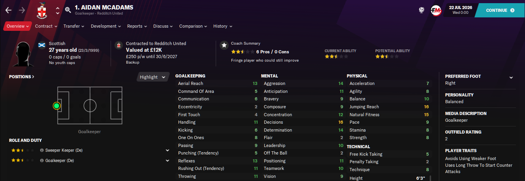Expand the Preferred Foot section chevron
This screenshot has height=181, width=525.
click(511, 77)
